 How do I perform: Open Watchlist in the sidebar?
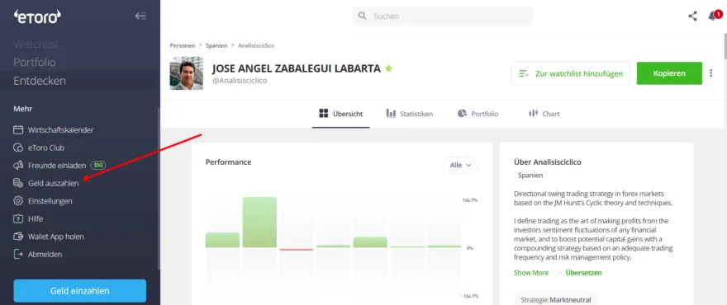[36, 45]
